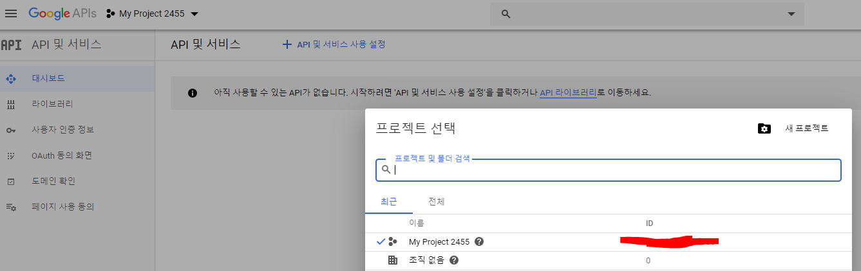Viewport: 861px width, 271px height.
Task: Select the 조직 없음 row
Action: (x=609, y=260)
